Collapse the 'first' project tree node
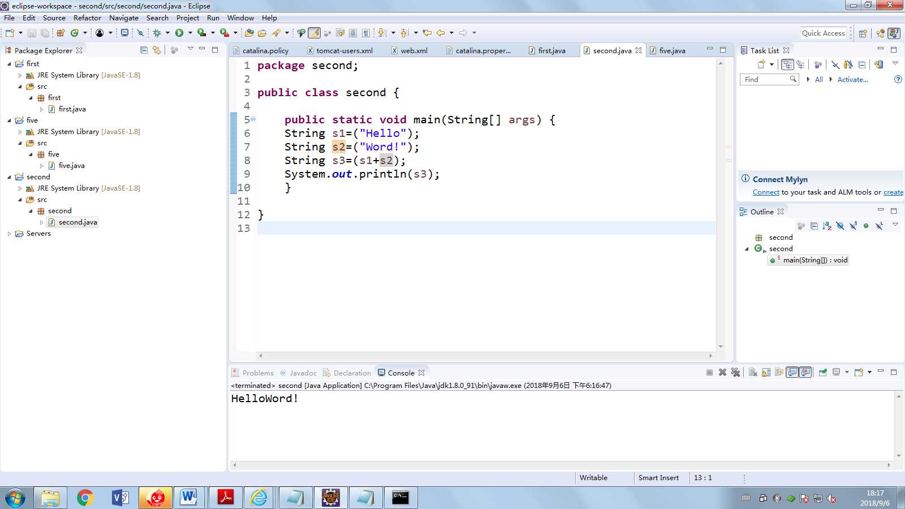The width and height of the screenshot is (905, 509). 9,64
